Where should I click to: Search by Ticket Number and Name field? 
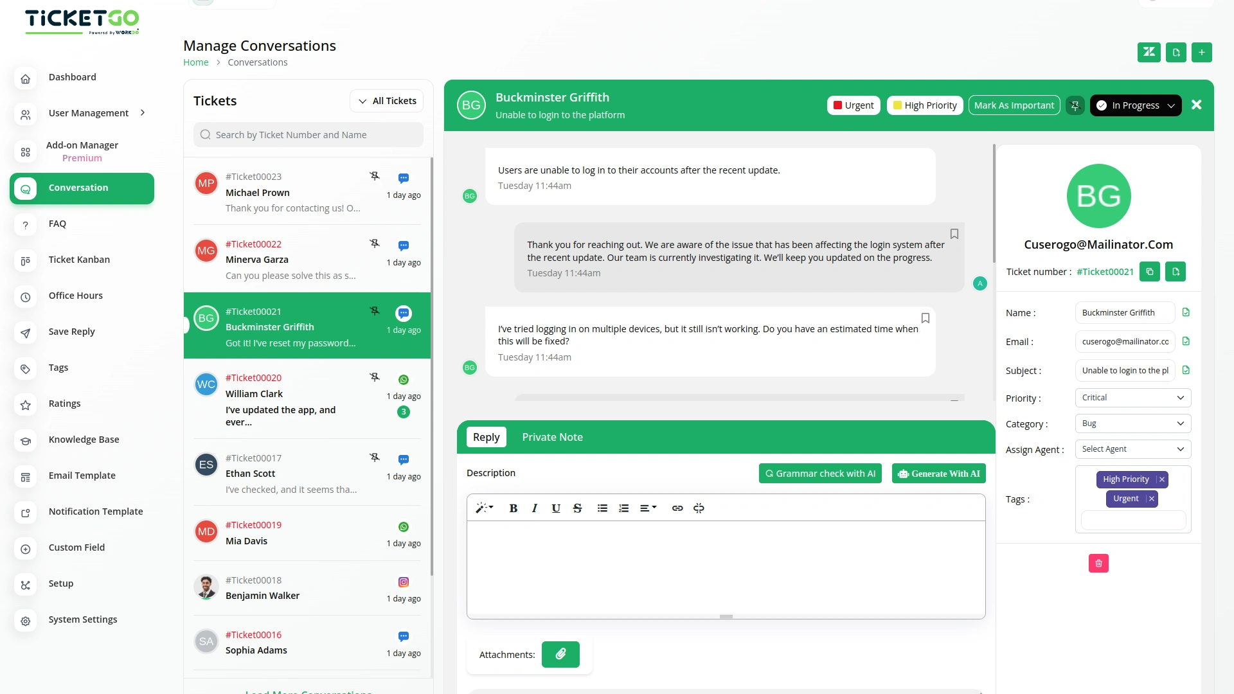pos(308,134)
